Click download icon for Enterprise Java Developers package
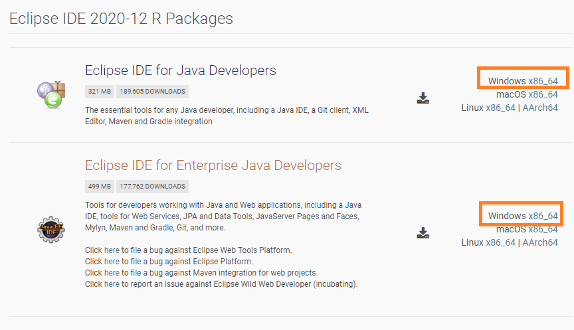 pyautogui.click(x=423, y=232)
